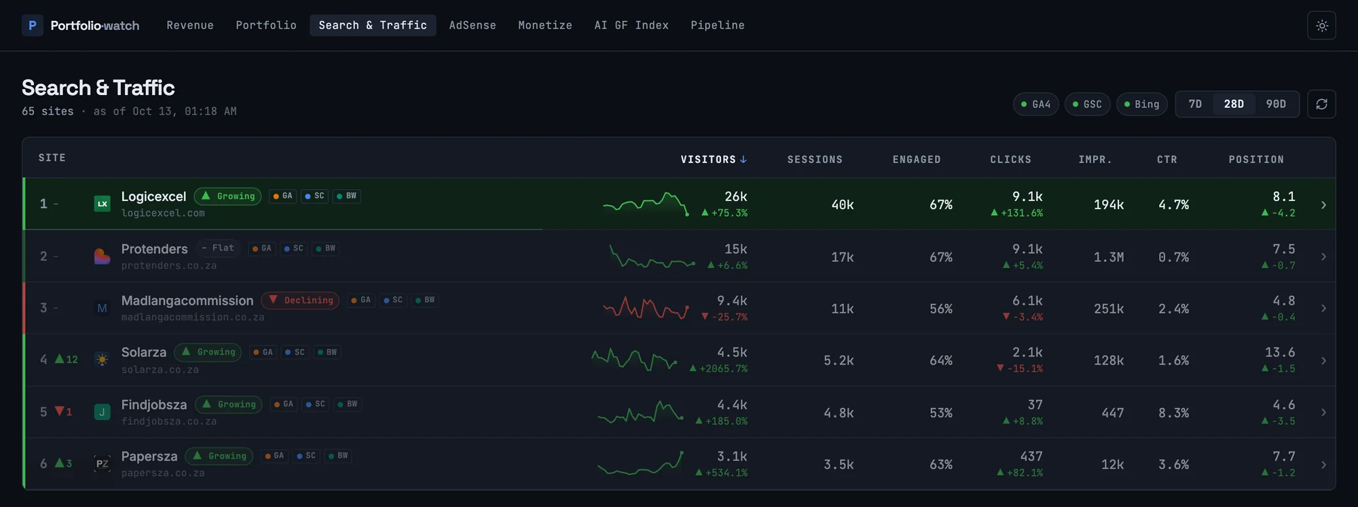Click the Declining status badge for Madlangacommission
The image size is (1358, 507).
click(301, 300)
